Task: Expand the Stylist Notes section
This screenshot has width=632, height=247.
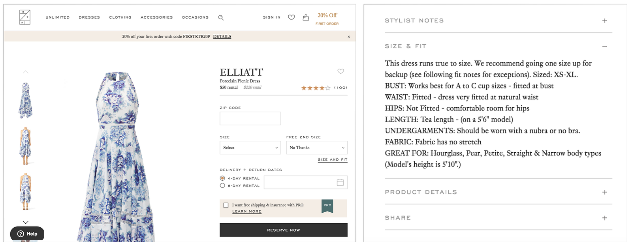Action: [604, 21]
